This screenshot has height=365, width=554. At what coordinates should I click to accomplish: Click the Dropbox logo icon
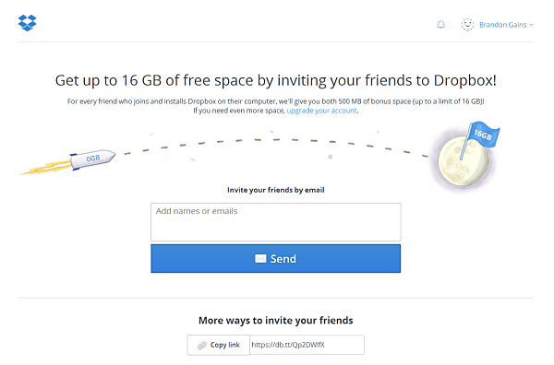tap(27, 23)
